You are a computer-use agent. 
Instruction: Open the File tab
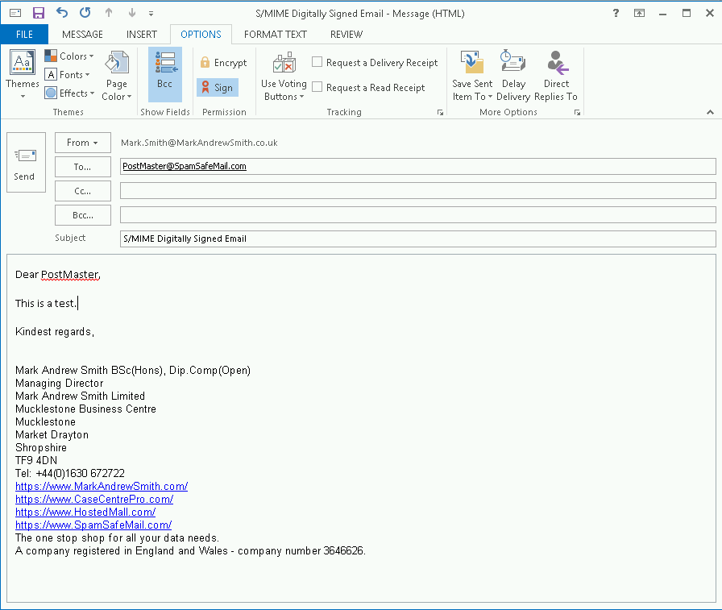coord(24,35)
